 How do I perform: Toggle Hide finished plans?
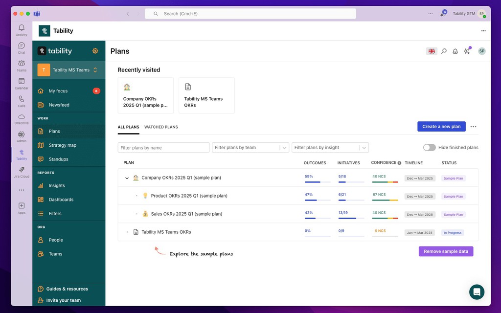(x=429, y=147)
